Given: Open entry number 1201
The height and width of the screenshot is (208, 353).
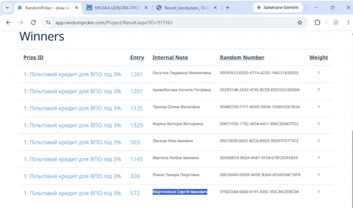Looking at the screenshot, I should click(x=136, y=91).
